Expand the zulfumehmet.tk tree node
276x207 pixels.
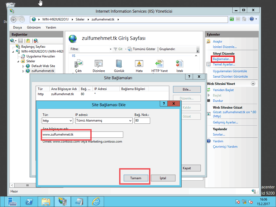pyautogui.click(x=23, y=71)
